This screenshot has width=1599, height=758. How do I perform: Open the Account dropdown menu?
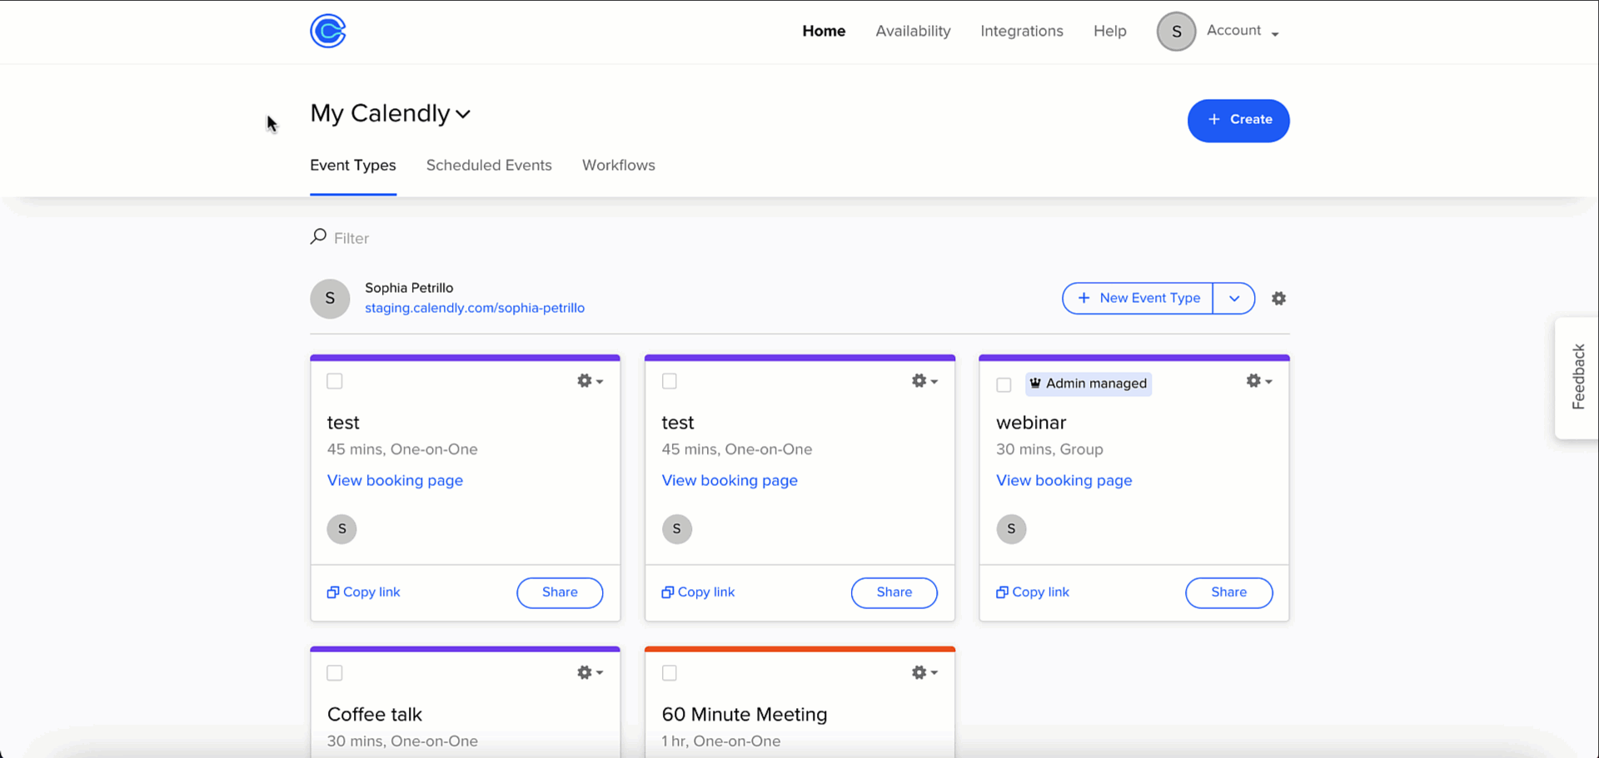1243,31
